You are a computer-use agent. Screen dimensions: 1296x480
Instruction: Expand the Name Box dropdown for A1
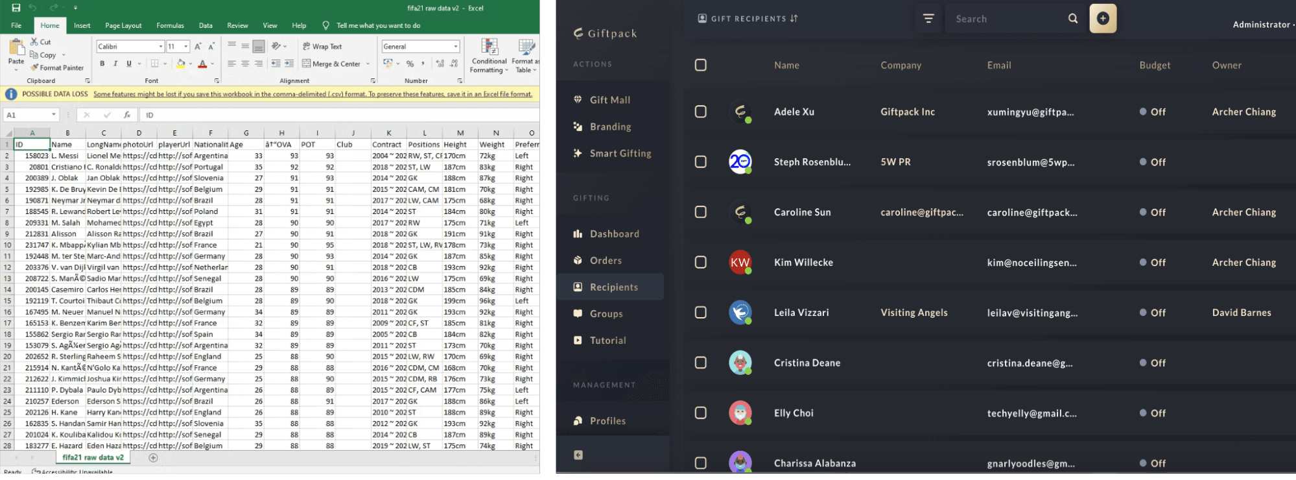click(54, 115)
